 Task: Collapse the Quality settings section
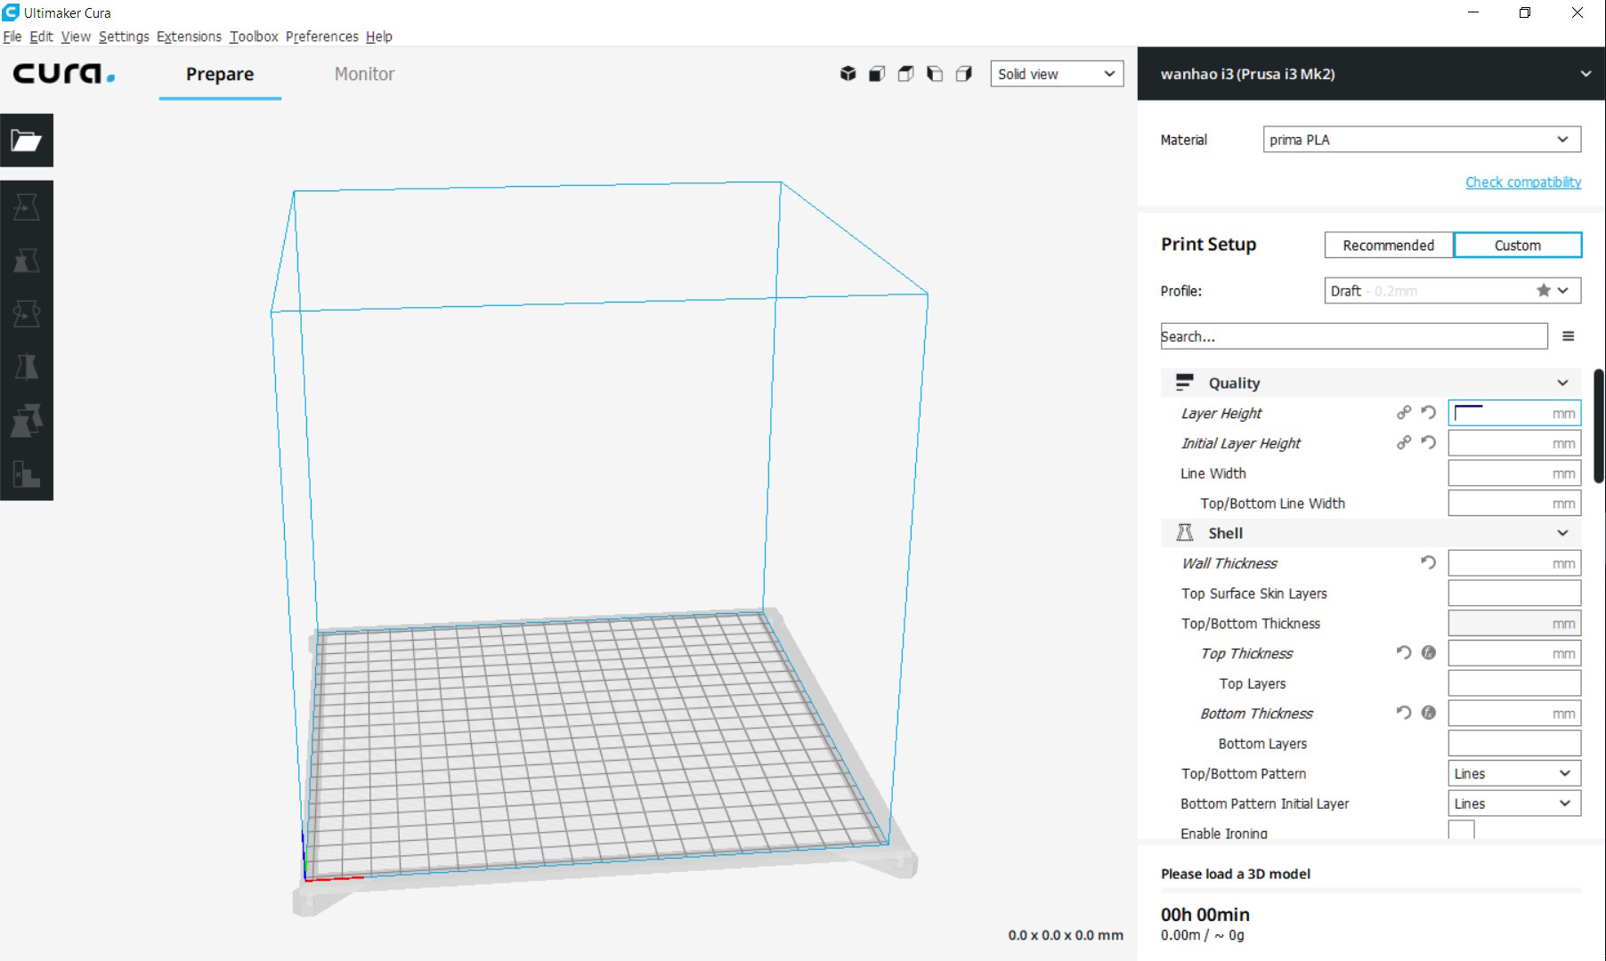pyautogui.click(x=1563, y=383)
